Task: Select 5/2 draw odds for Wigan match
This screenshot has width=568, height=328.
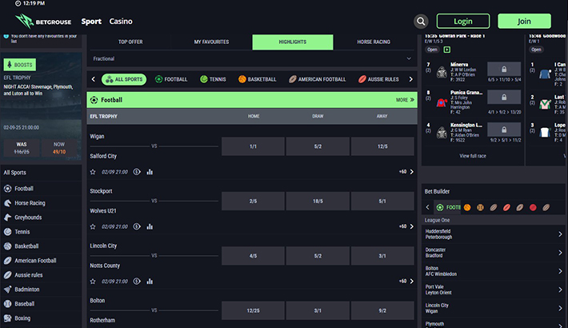Action: 318,146
